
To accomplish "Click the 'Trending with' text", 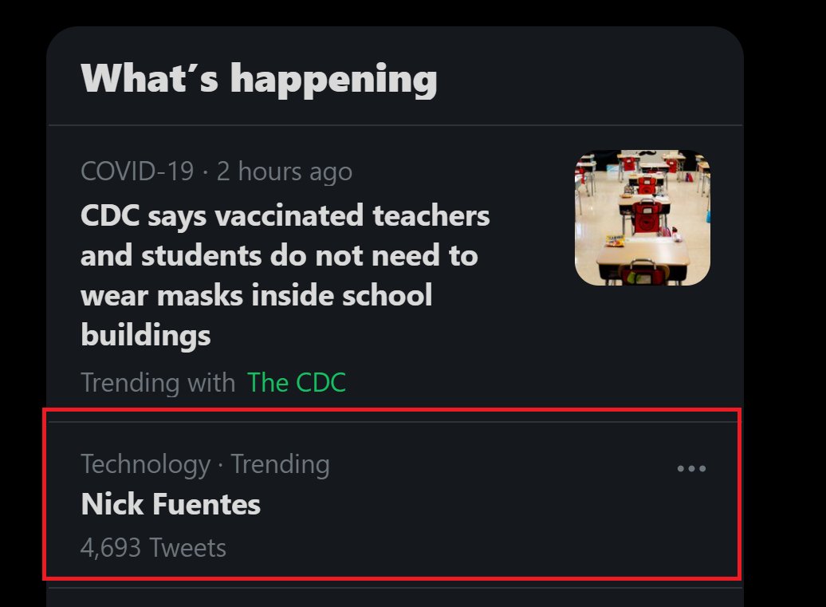I will point(158,383).
